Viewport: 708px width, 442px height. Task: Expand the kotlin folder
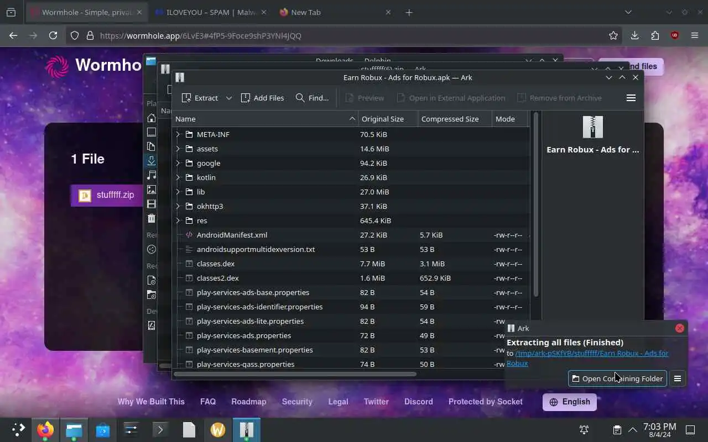click(178, 177)
